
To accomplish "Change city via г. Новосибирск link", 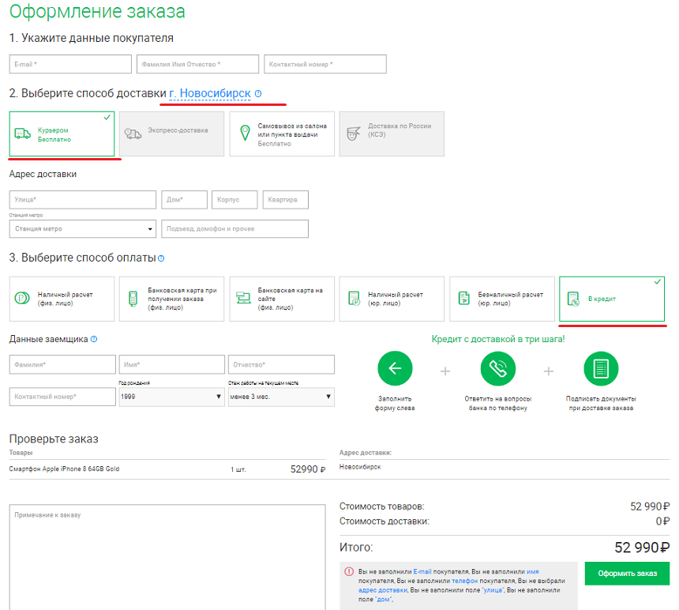I will point(210,94).
